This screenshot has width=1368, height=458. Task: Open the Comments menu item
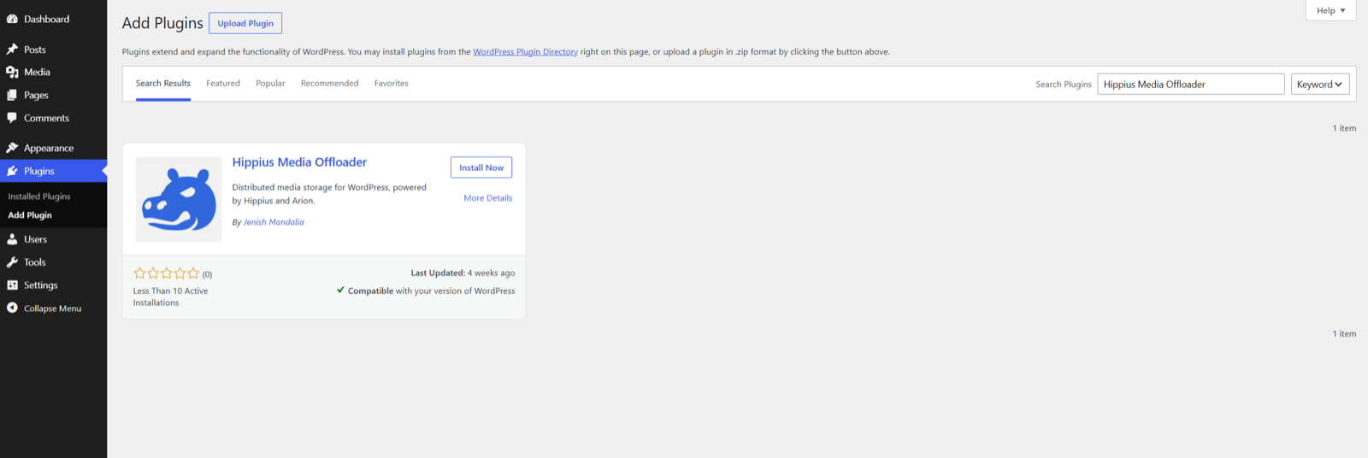tap(53, 118)
